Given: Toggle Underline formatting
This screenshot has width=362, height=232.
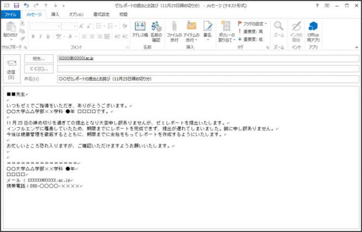Looking at the screenshot, I should pos(48,36).
